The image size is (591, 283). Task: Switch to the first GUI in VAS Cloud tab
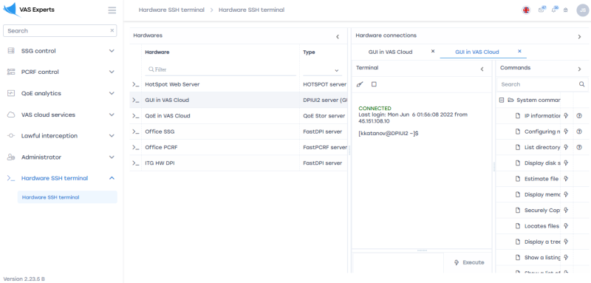[x=390, y=52]
